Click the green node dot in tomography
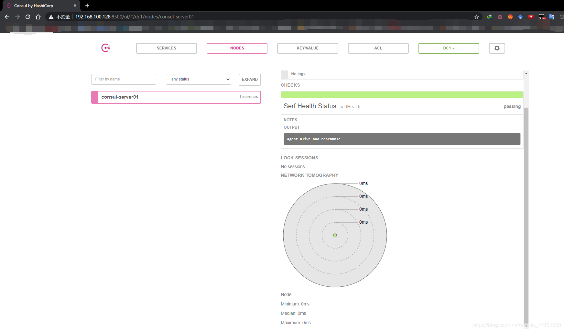Screen dimensions: 564x331 coord(335,235)
